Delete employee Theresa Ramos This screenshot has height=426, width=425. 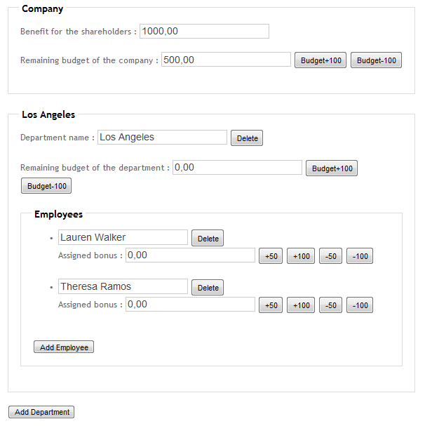pos(208,288)
